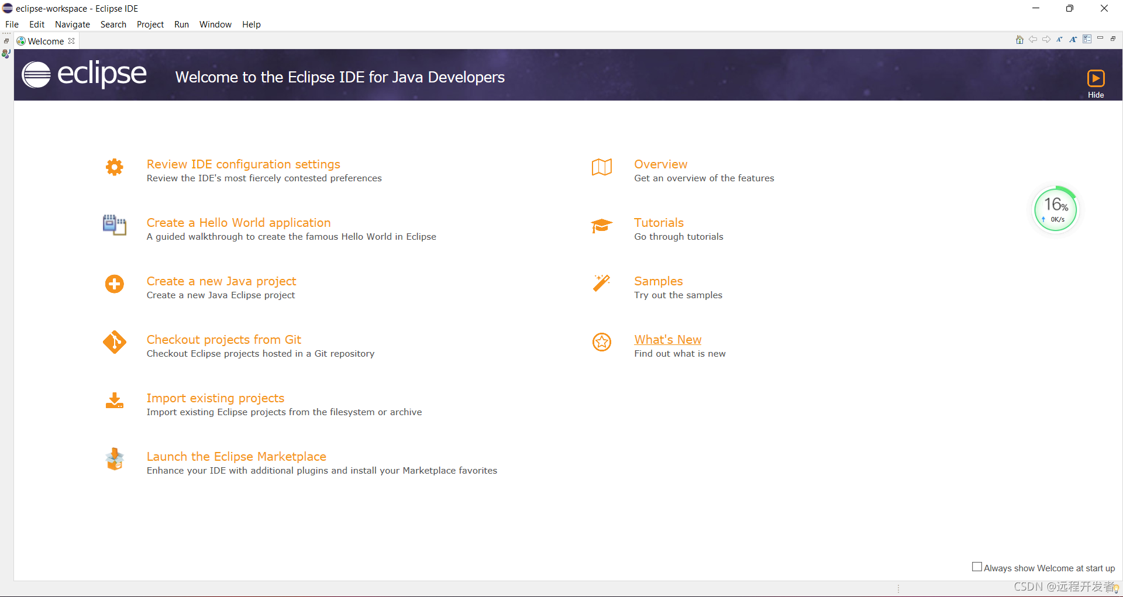Click the Git diamond icon
The image size is (1123, 597).
pos(115,343)
